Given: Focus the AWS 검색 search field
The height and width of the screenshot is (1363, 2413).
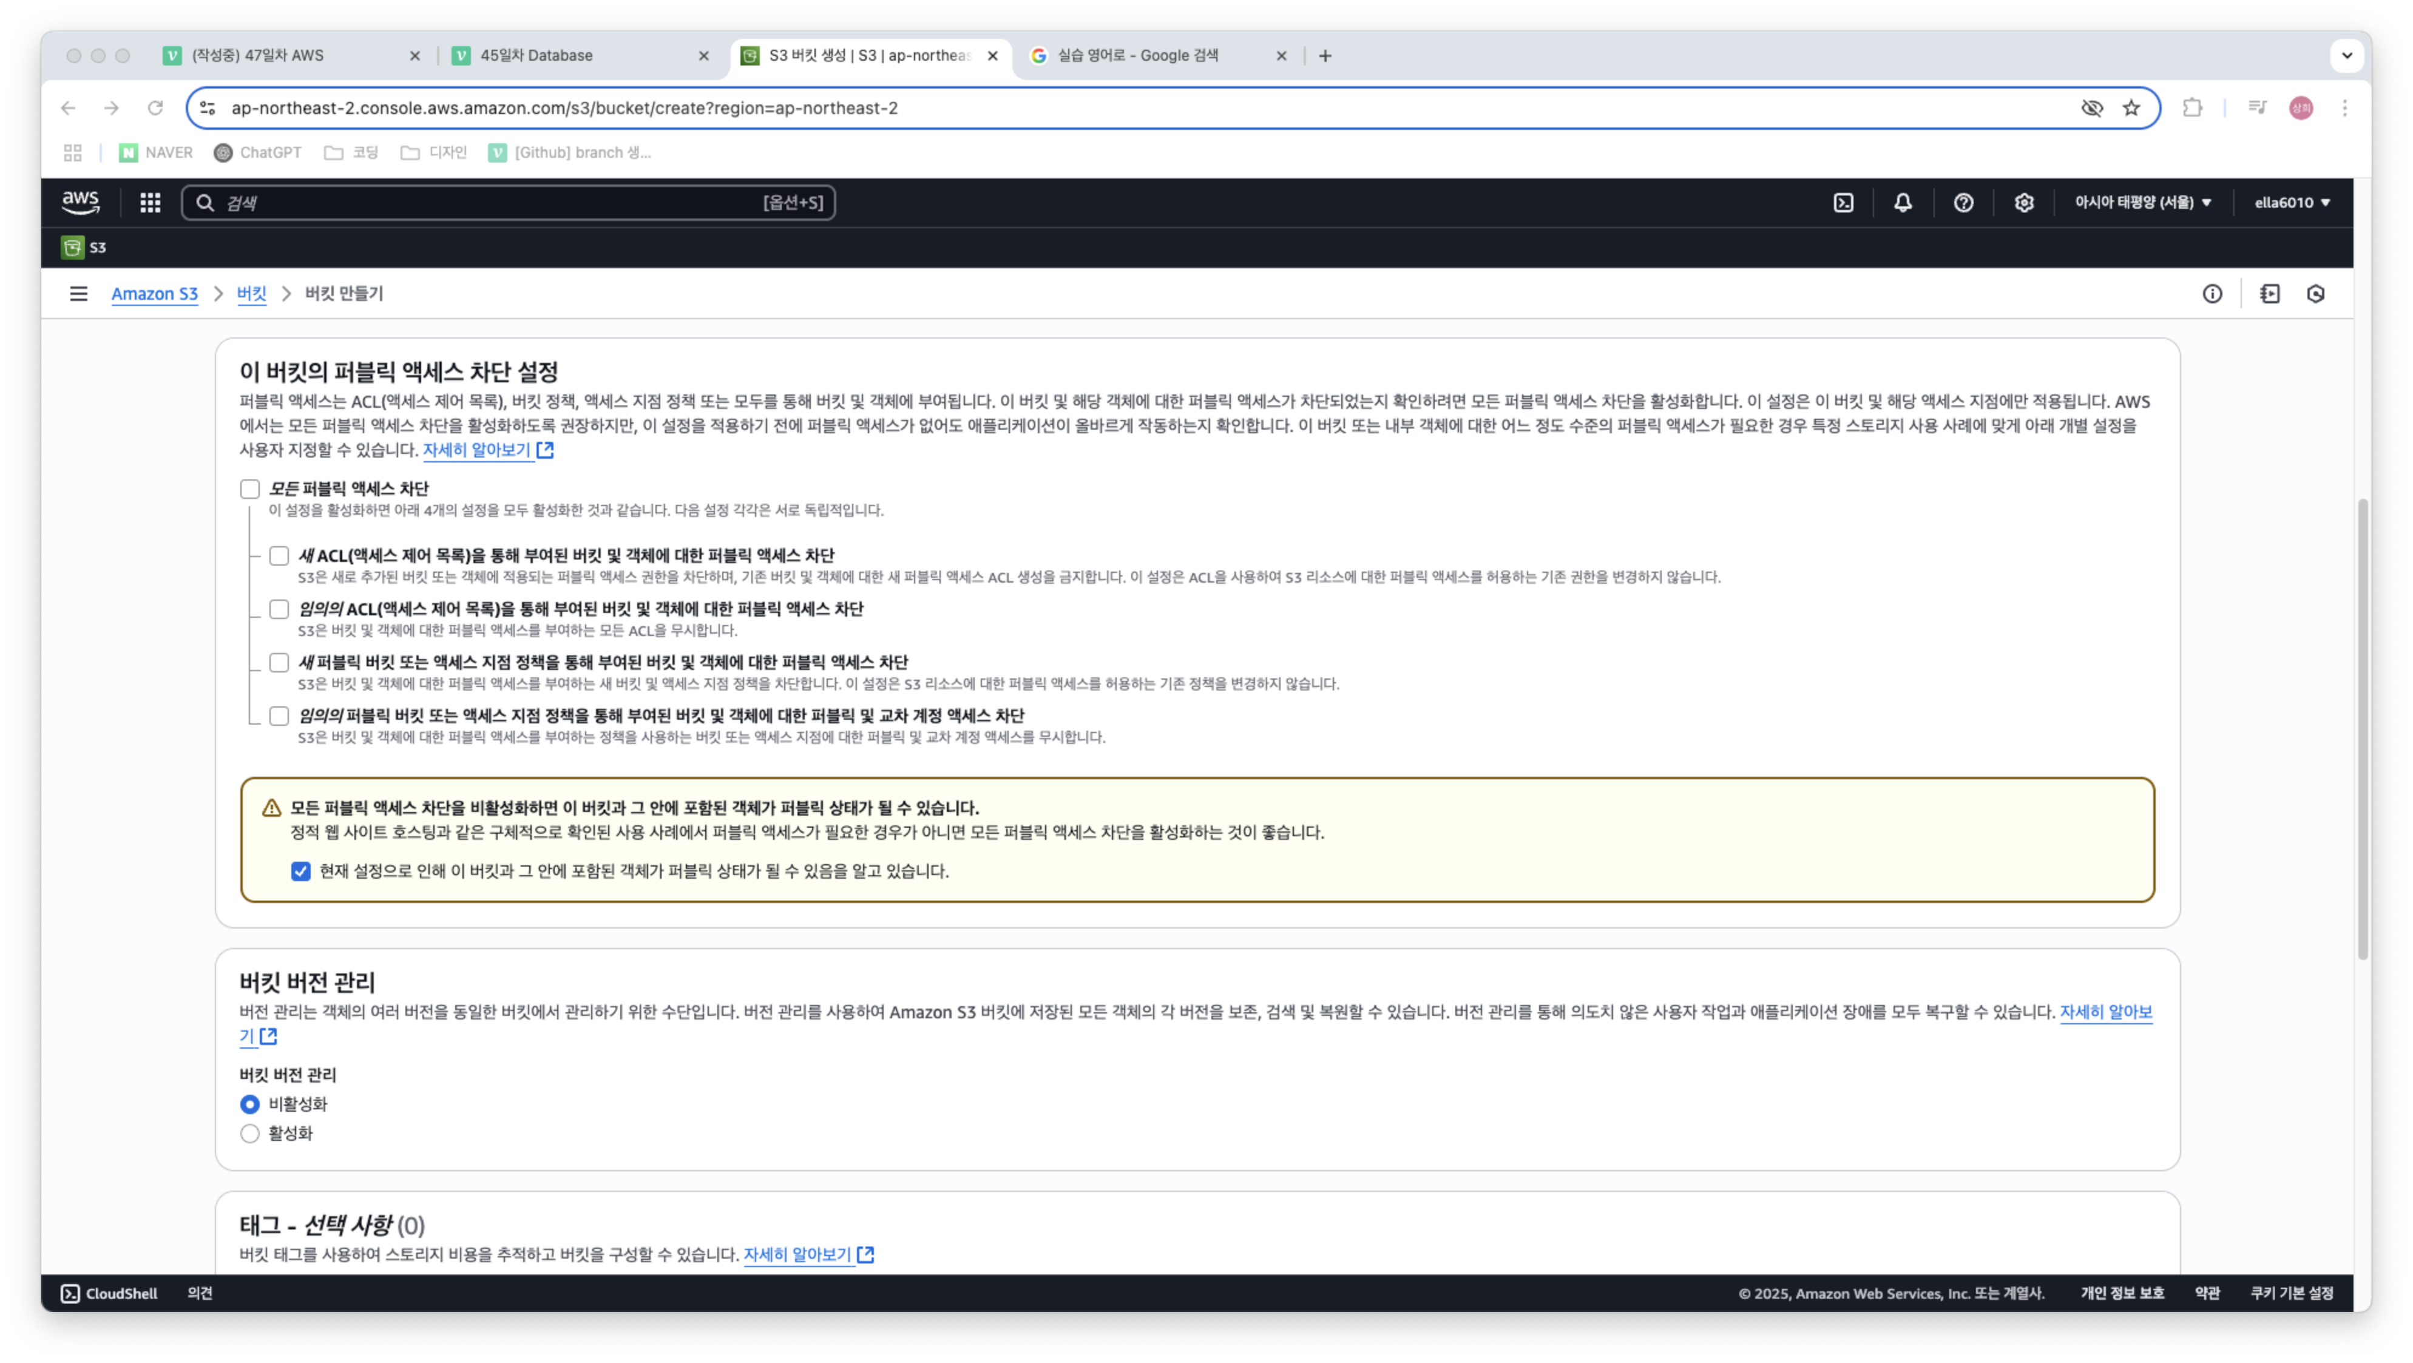Looking at the screenshot, I should pyautogui.click(x=508, y=202).
